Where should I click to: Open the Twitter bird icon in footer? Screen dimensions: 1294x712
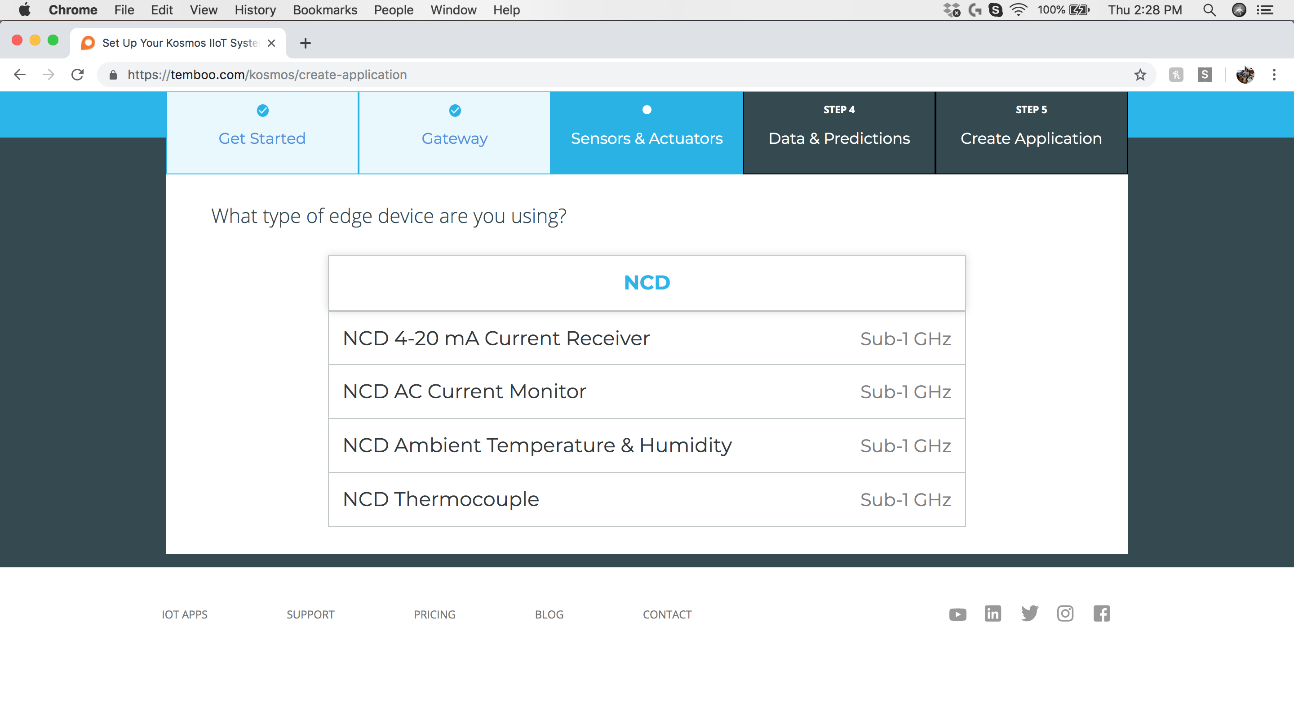(x=1029, y=614)
